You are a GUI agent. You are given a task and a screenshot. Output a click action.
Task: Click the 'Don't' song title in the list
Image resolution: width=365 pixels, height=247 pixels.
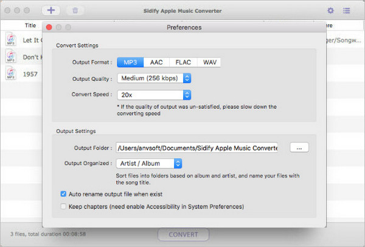click(32, 57)
